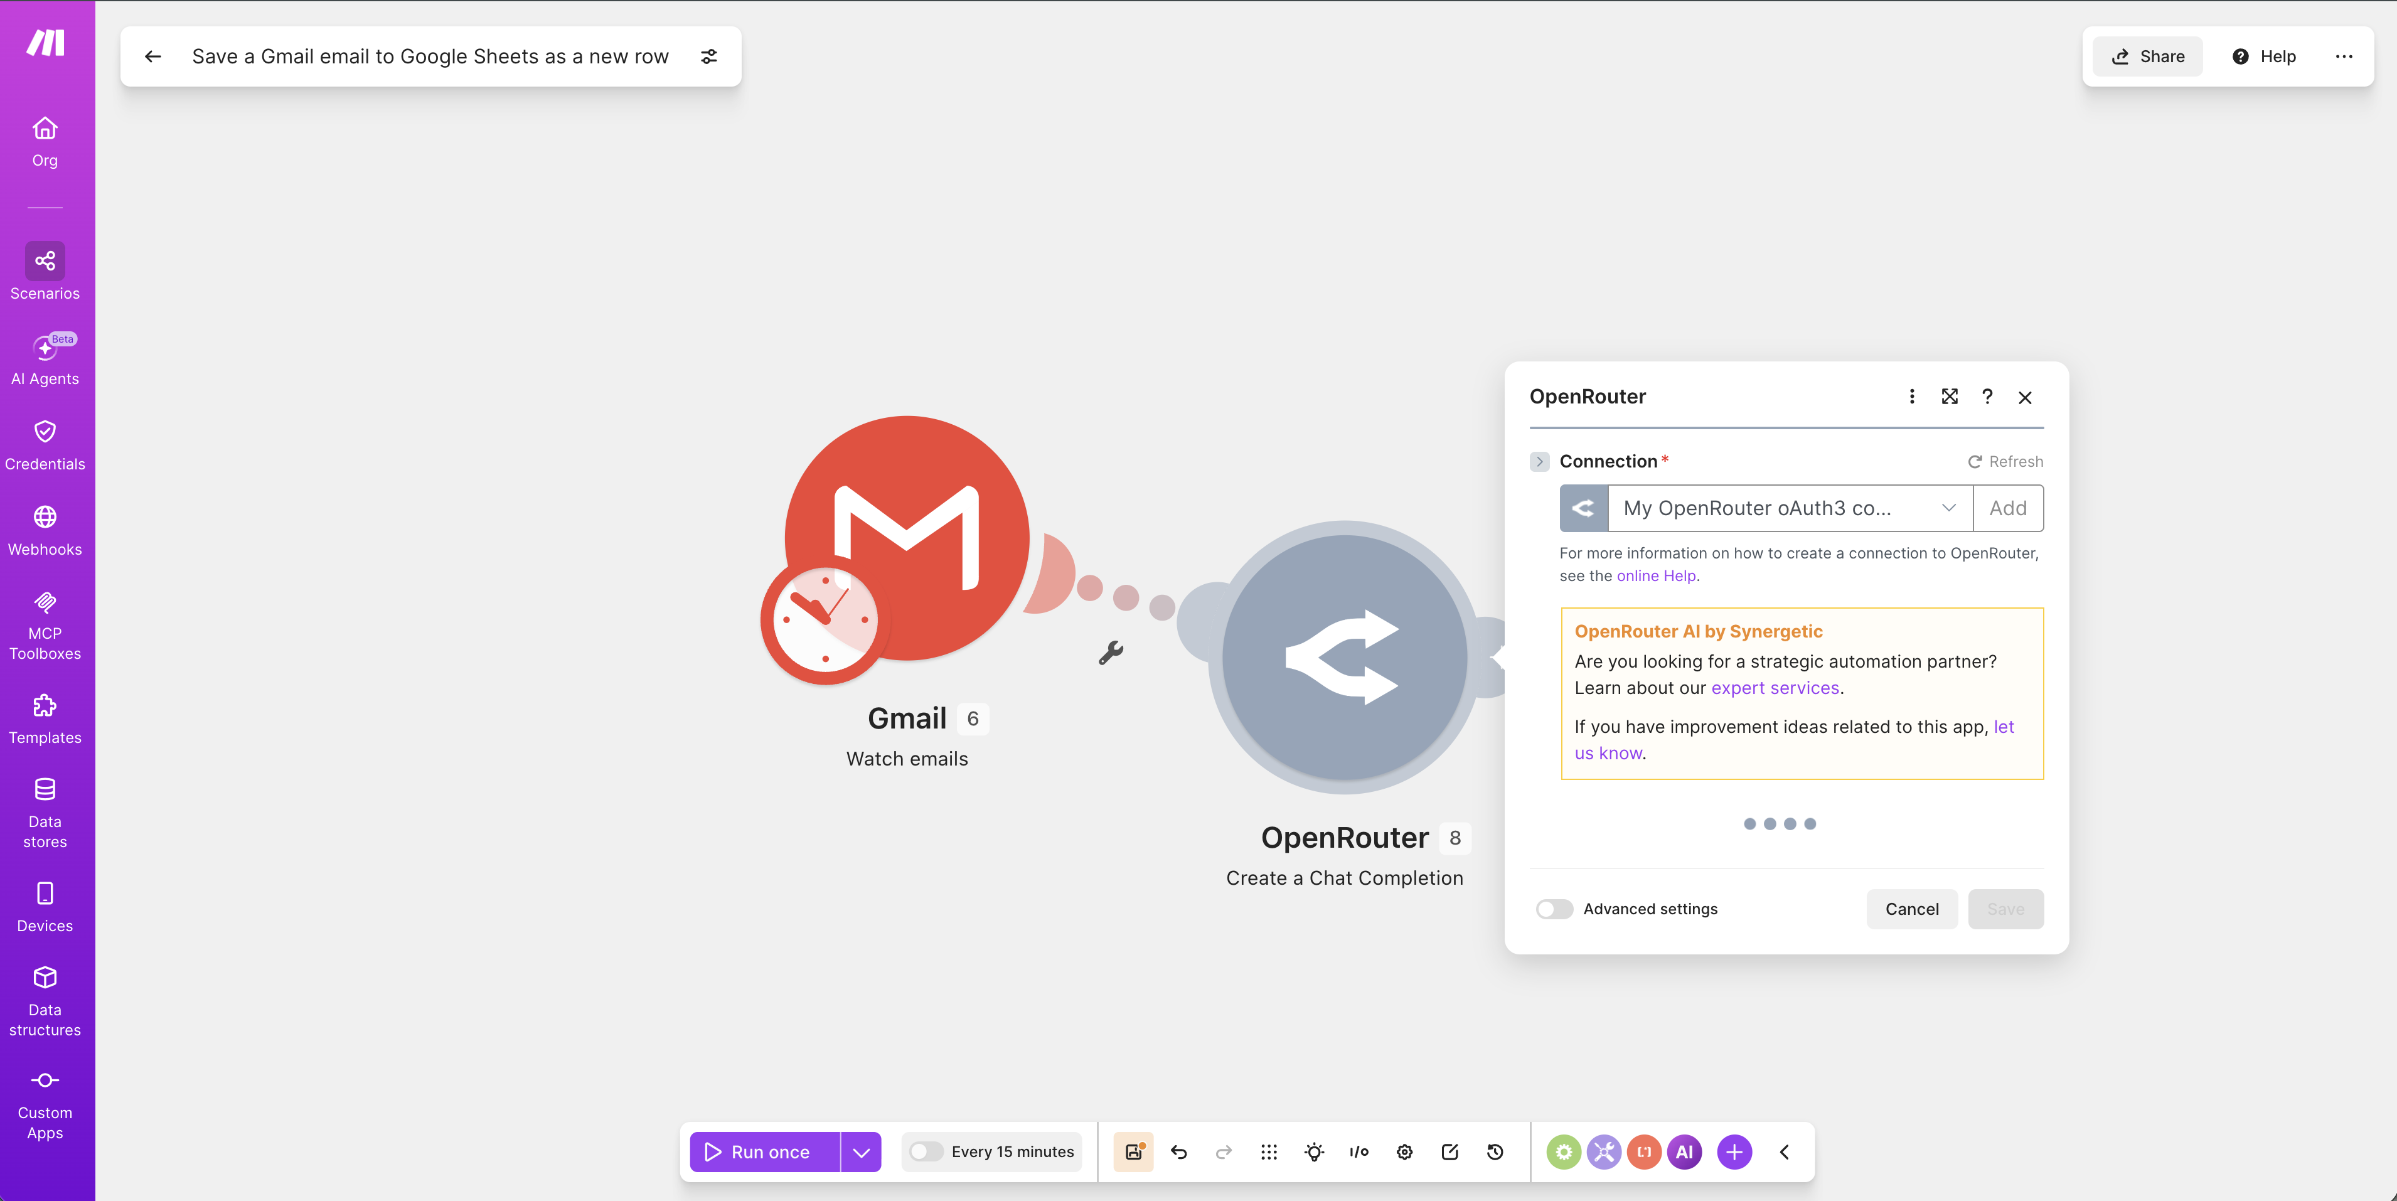Save the OpenRouter module settings

2005,909
